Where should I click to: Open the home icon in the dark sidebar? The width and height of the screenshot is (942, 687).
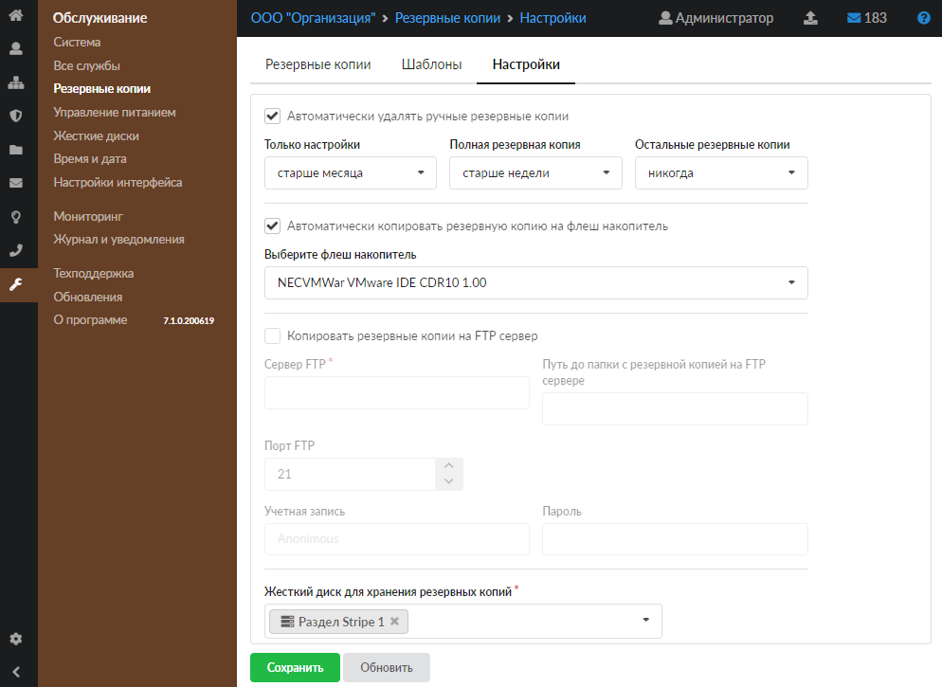click(16, 14)
